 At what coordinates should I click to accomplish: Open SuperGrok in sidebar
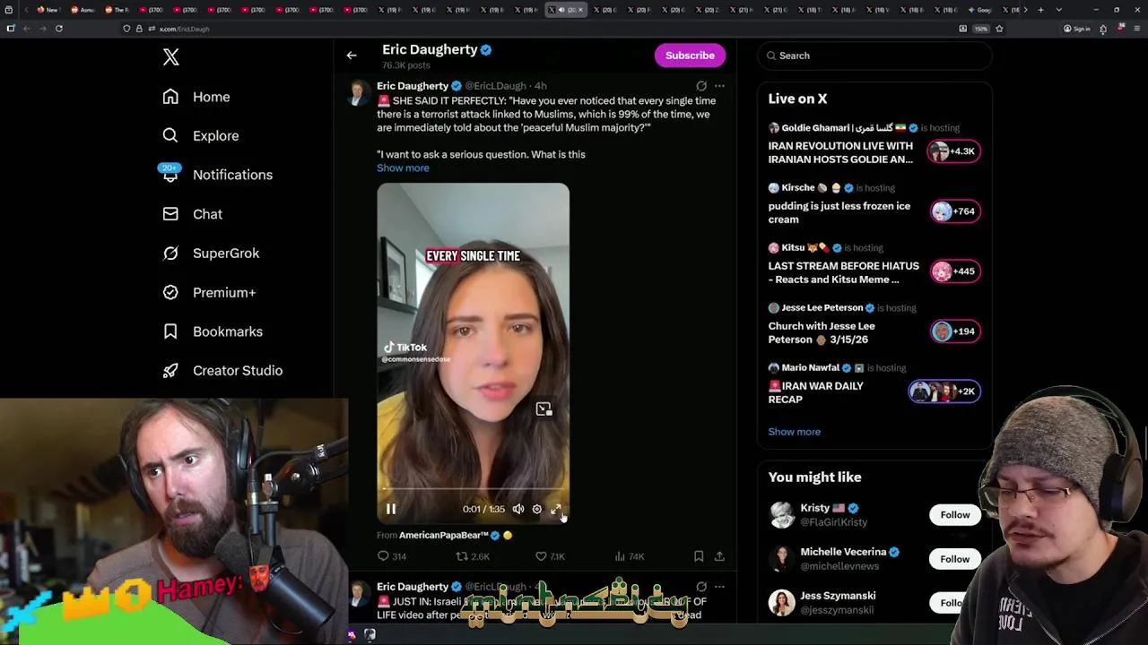212,254
